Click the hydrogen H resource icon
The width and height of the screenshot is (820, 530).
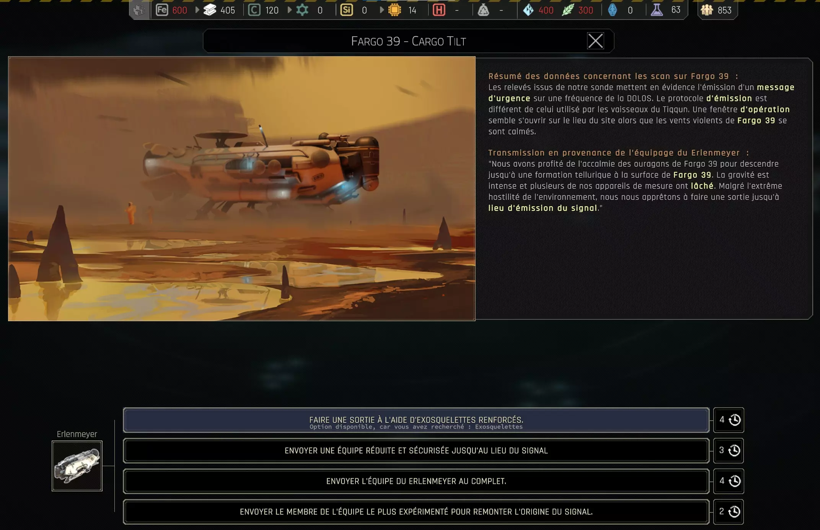click(x=439, y=10)
